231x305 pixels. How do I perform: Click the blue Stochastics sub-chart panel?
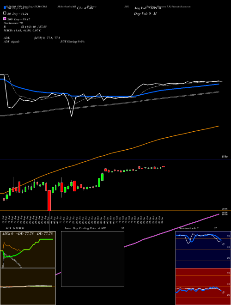click(x=203, y=250)
